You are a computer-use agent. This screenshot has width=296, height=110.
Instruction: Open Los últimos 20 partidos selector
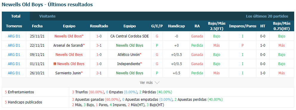point(267,16)
